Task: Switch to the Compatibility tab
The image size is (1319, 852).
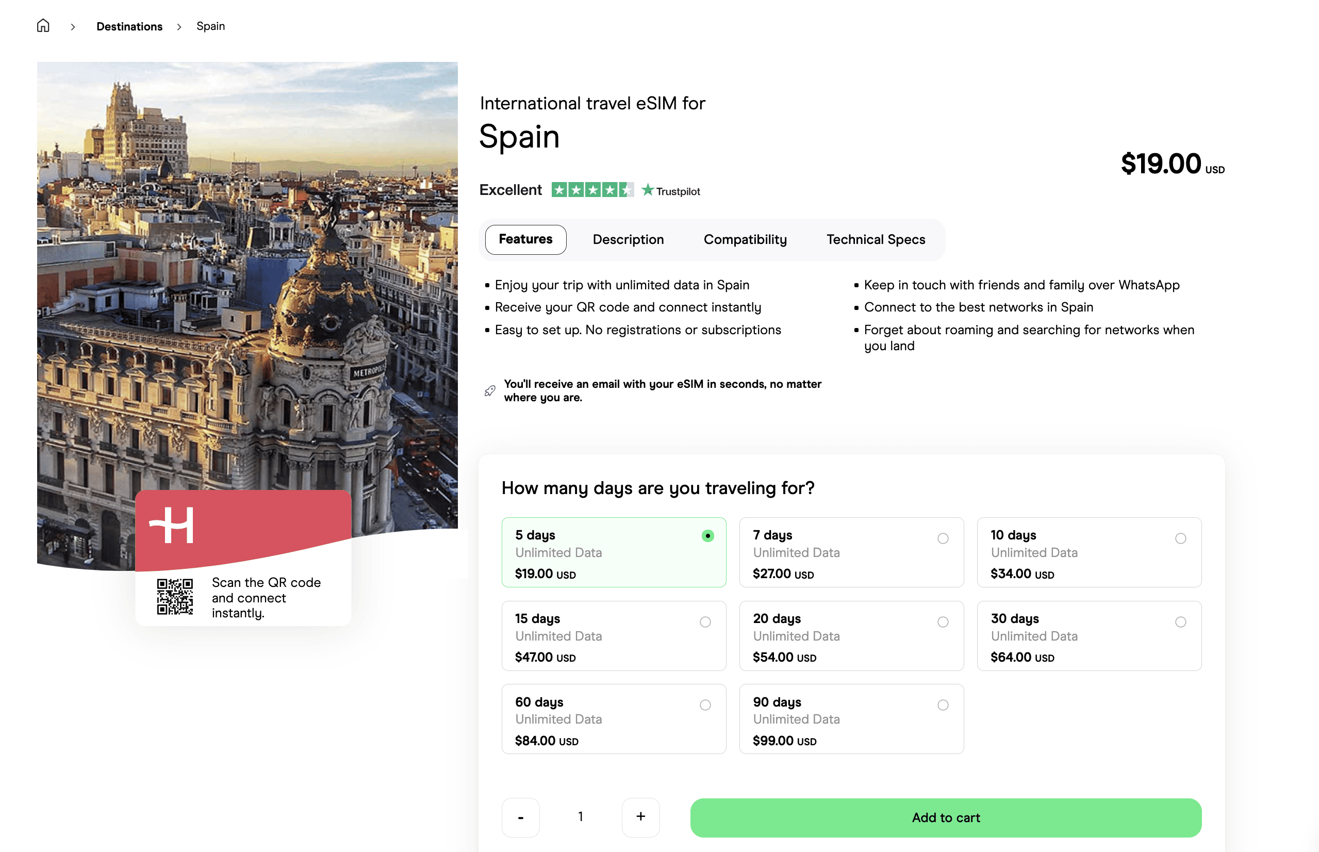Action: coord(745,239)
